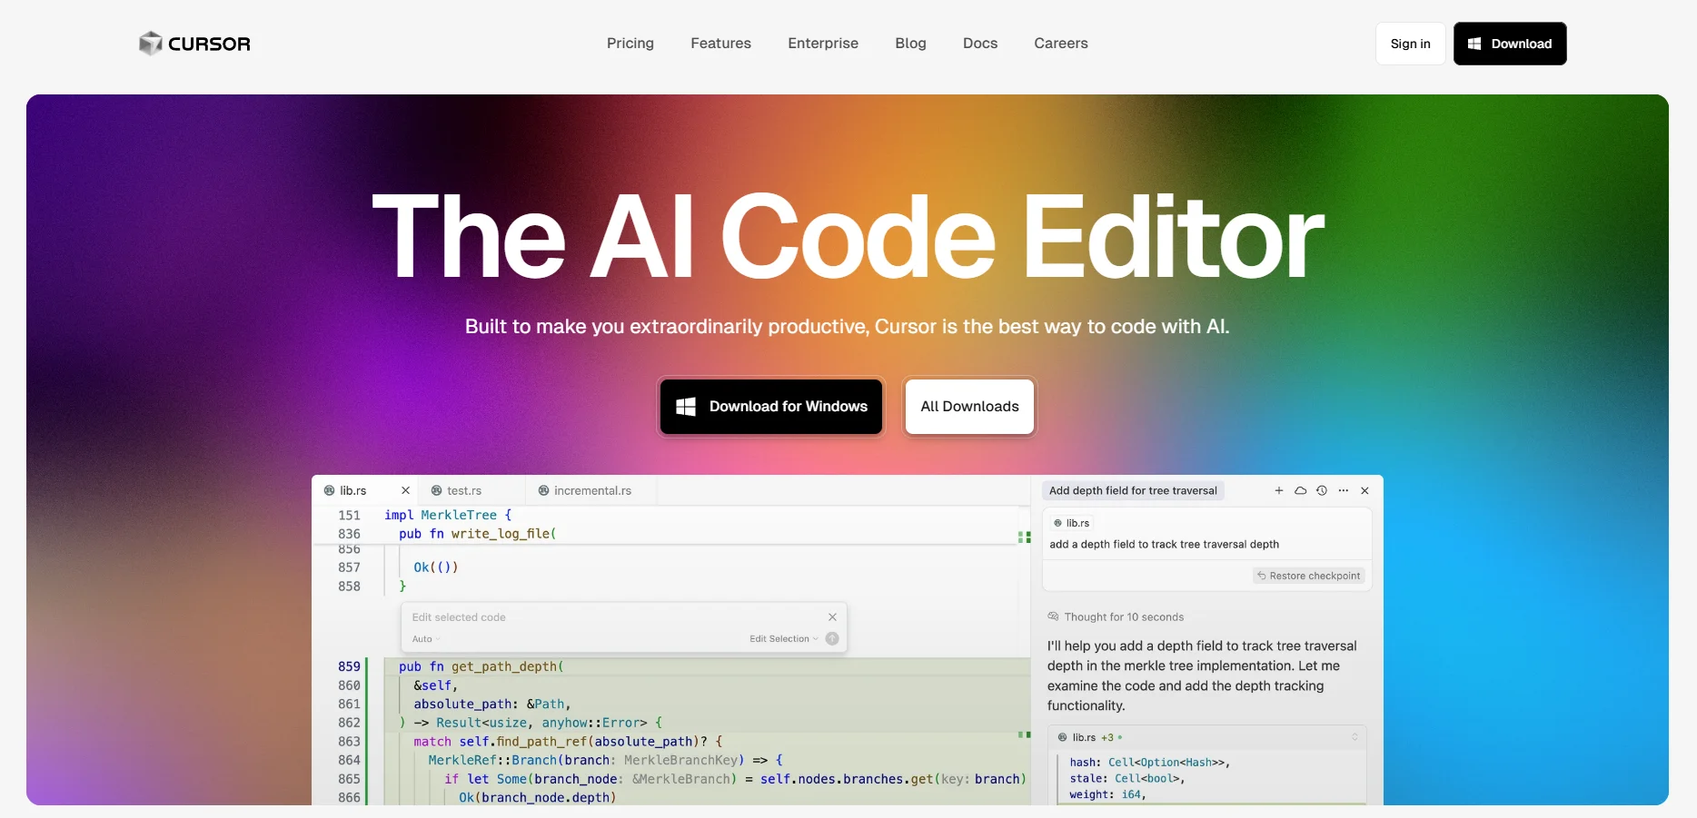The image size is (1697, 818).
Task: Start a new chat with the plus icon
Action: tap(1279, 490)
